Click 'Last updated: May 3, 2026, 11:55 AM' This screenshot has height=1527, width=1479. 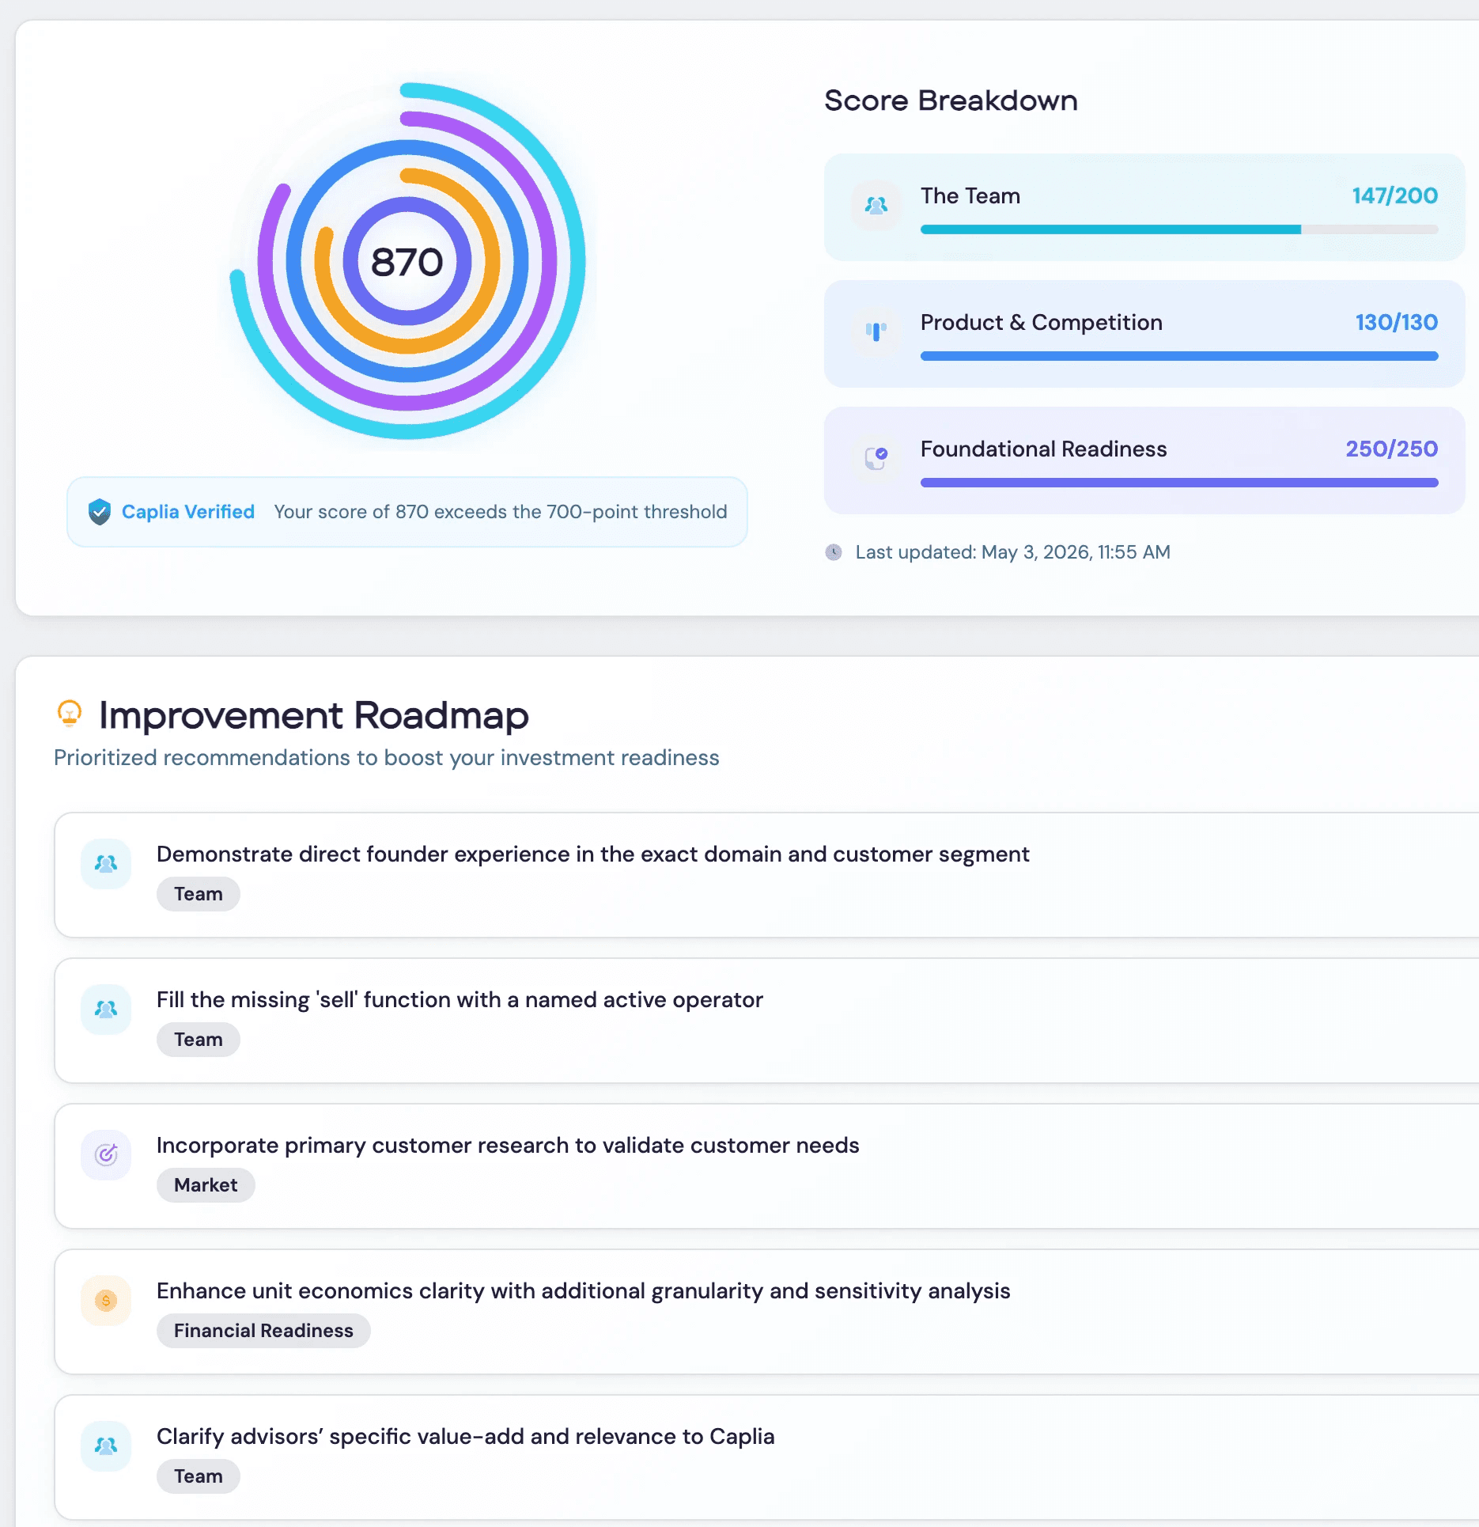pos(1013,552)
